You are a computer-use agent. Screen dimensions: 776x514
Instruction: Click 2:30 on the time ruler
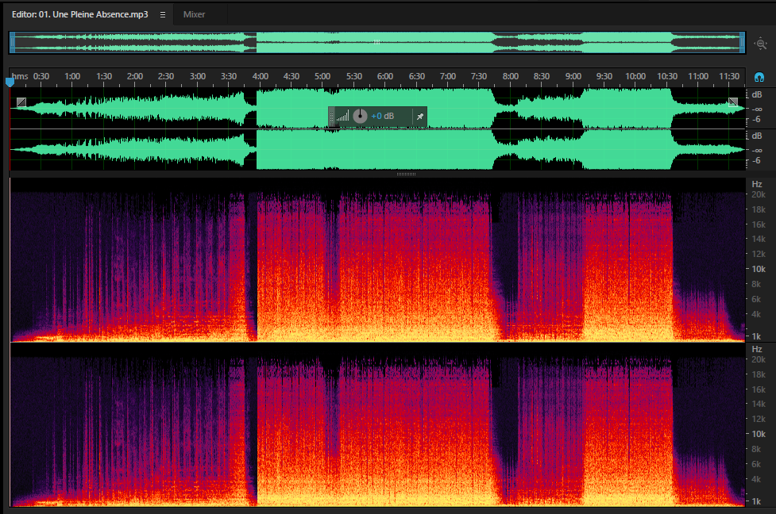[166, 76]
